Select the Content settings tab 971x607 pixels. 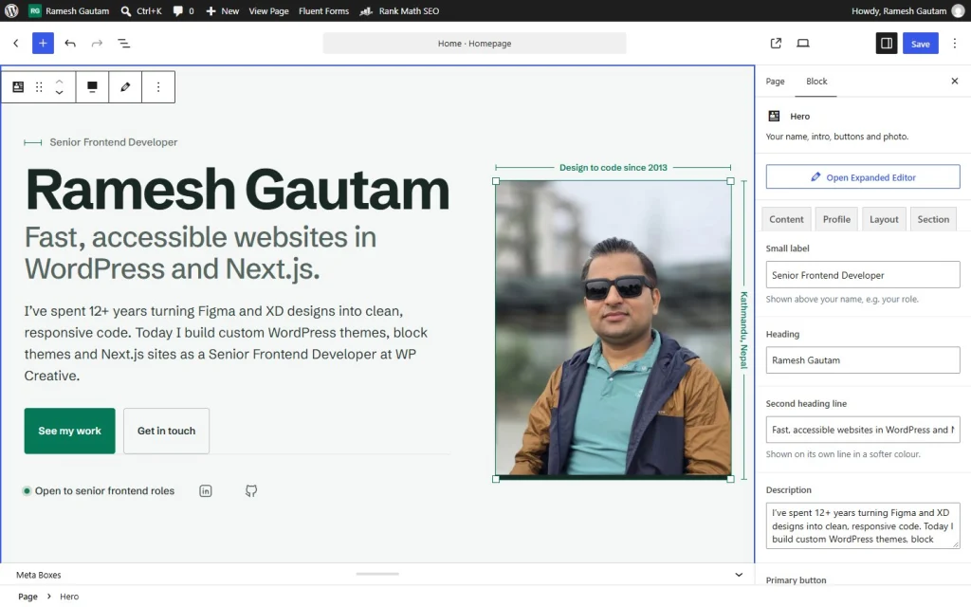click(786, 219)
